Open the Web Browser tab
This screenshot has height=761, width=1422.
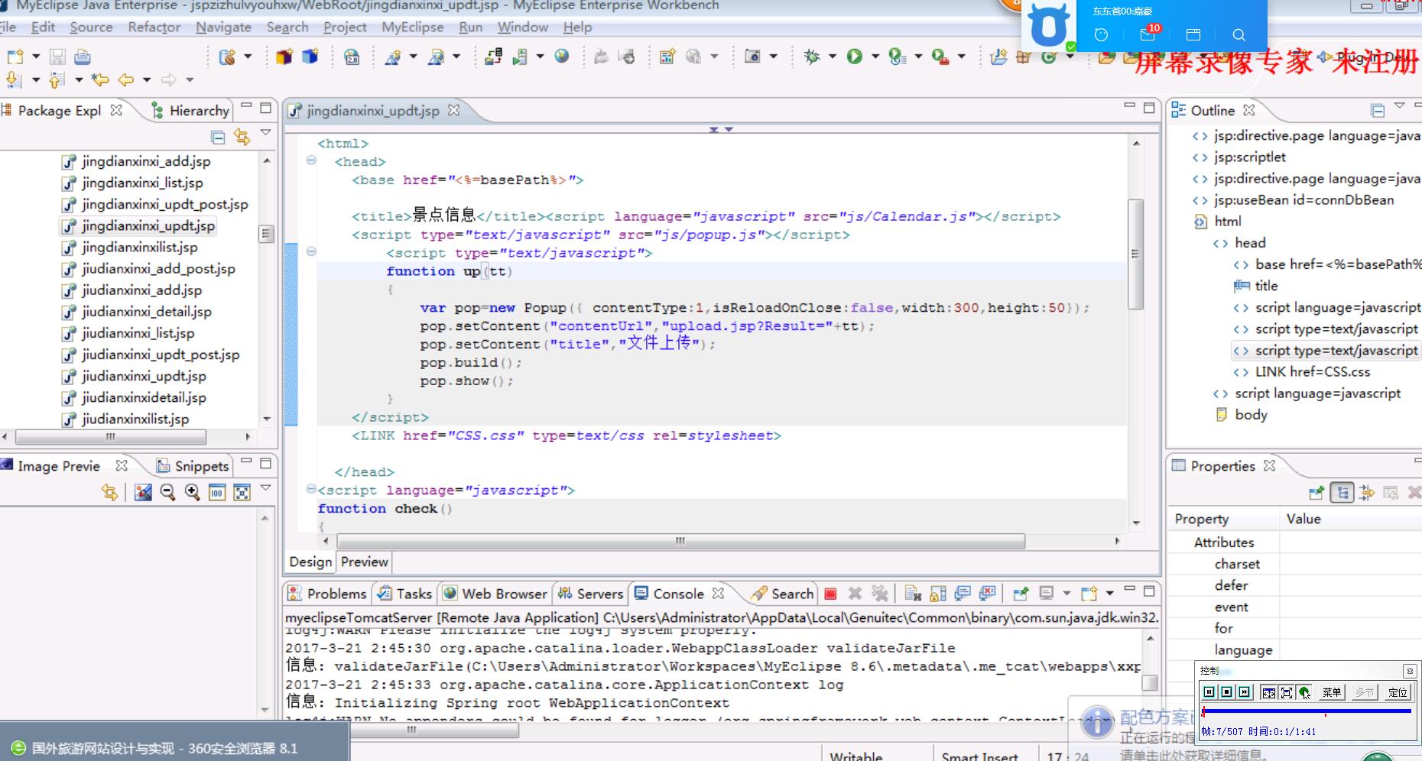point(495,594)
